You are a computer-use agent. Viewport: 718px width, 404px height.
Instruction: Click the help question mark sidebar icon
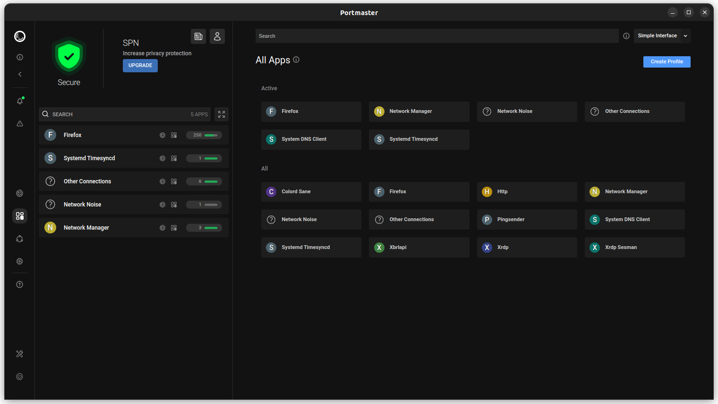pyautogui.click(x=20, y=284)
